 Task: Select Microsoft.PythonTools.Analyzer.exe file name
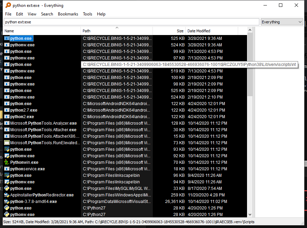[44, 123]
